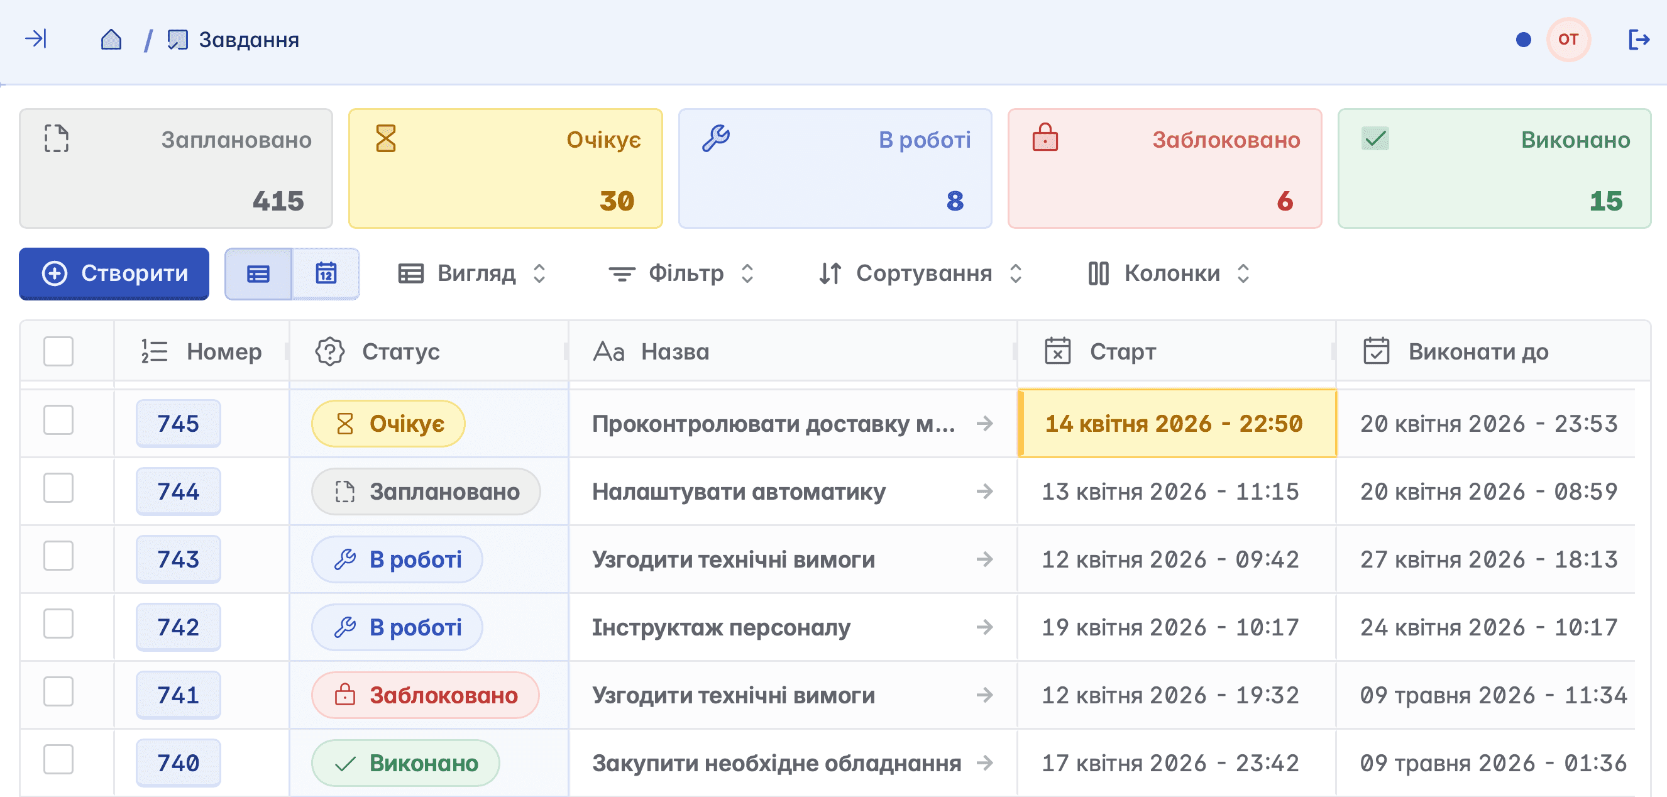The height and width of the screenshot is (797, 1667).
Task: Check the checkbox for task 745
Action: point(58,420)
